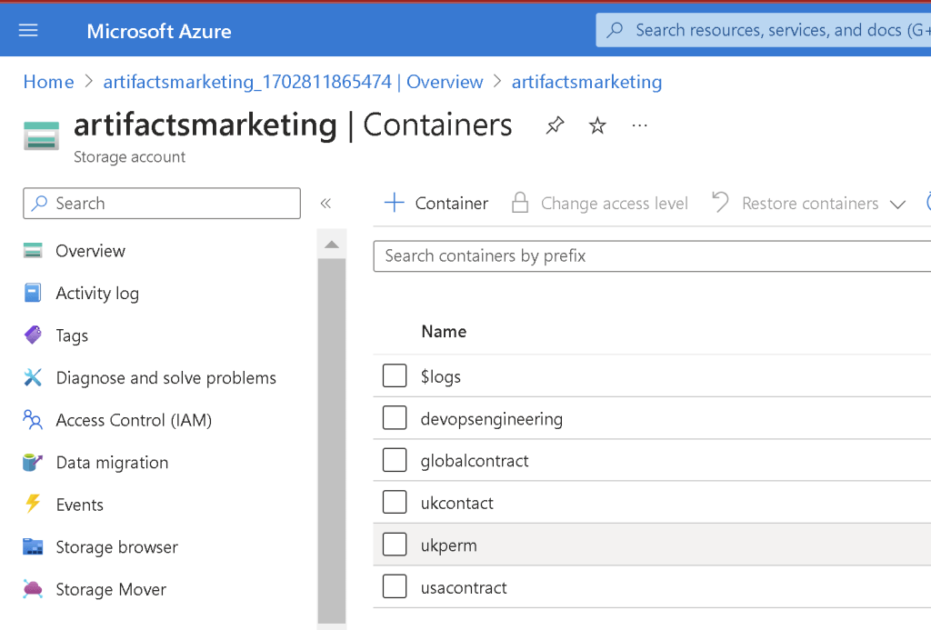Focus the sidebar Search field
931x630 pixels.
coord(162,203)
